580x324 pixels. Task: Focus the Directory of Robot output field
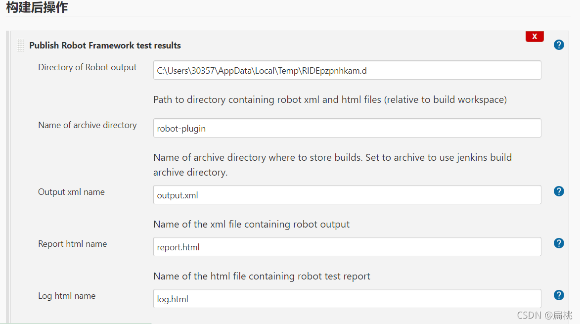point(347,70)
